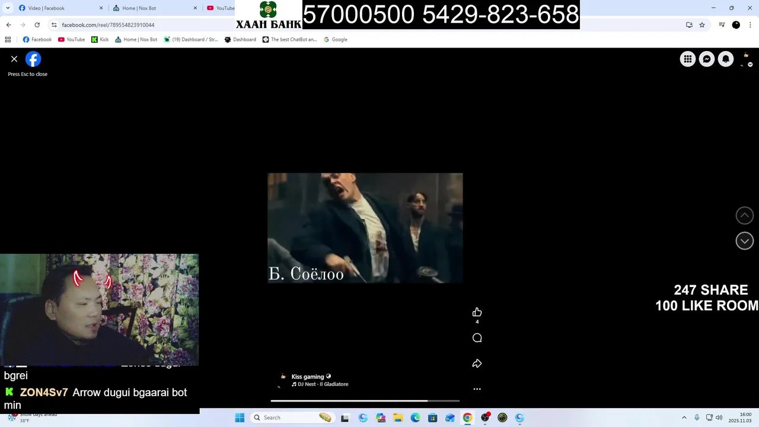Screen dimensions: 759x427
Task: Open the Windows Start menu
Action: click(x=240, y=418)
